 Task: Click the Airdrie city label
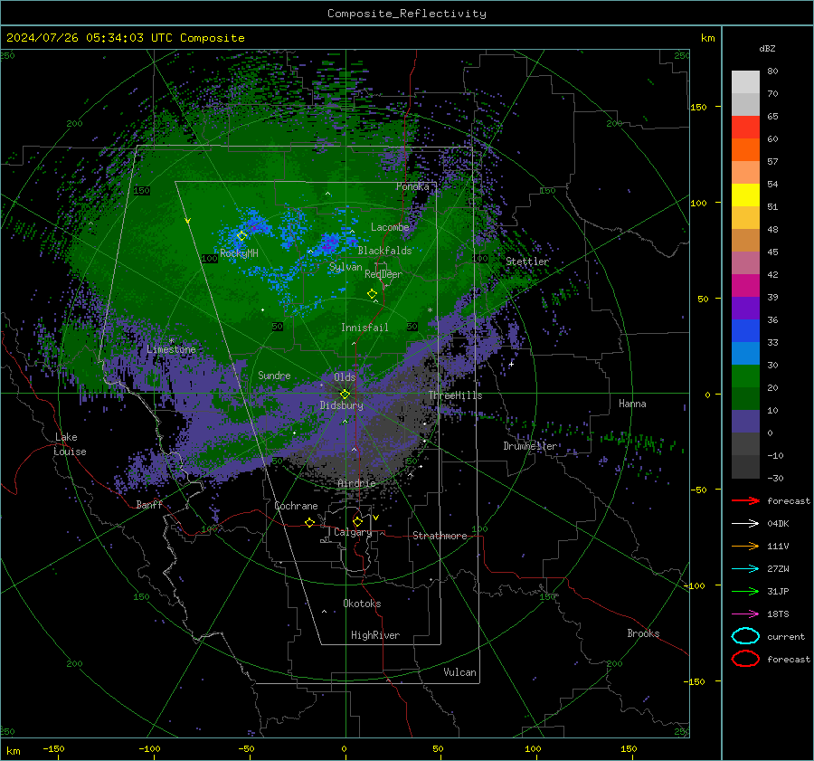356,483
